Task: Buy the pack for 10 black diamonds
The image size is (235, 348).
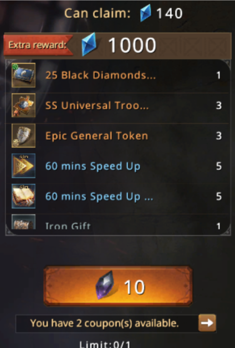Action: [118, 286]
